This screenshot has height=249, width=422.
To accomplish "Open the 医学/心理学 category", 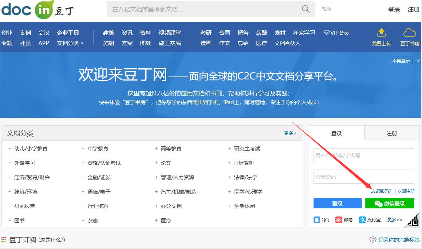I will [x=248, y=192].
